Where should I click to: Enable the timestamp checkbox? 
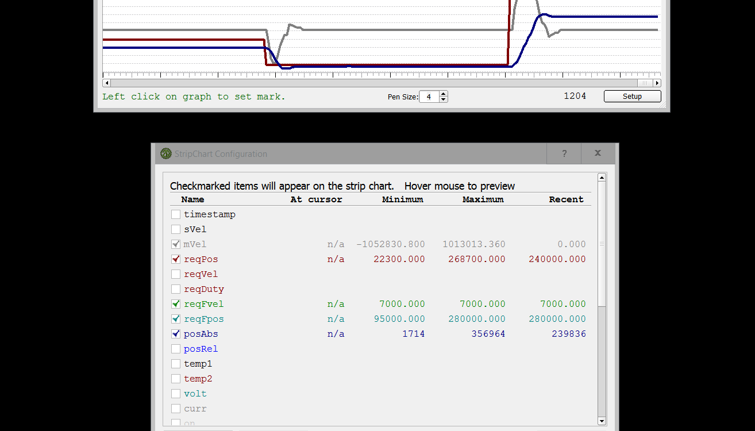pyautogui.click(x=176, y=214)
